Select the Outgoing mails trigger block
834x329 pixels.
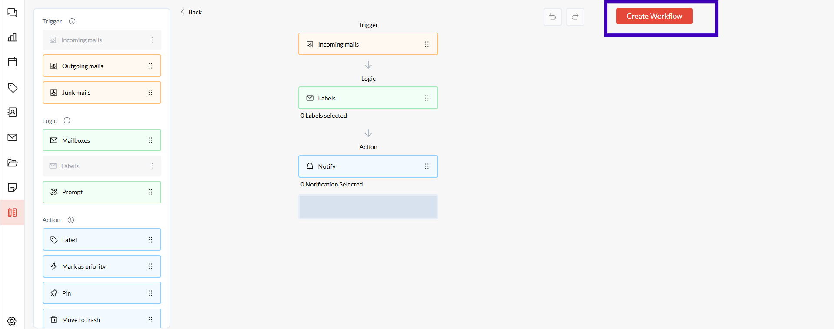click(x=102, y=66)
